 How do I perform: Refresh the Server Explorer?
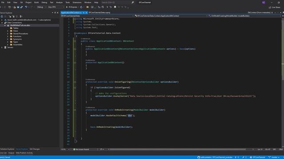(x=2, y=16)
